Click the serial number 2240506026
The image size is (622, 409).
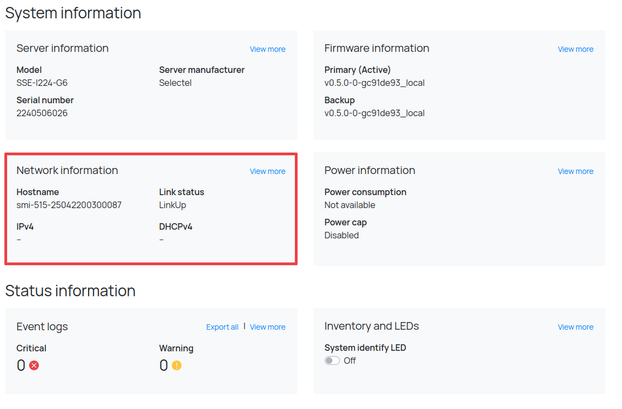pyautogui.click(x=42, y=113)
